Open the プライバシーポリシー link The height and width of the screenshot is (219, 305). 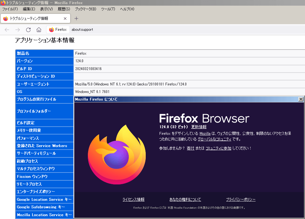coord(240,200)
